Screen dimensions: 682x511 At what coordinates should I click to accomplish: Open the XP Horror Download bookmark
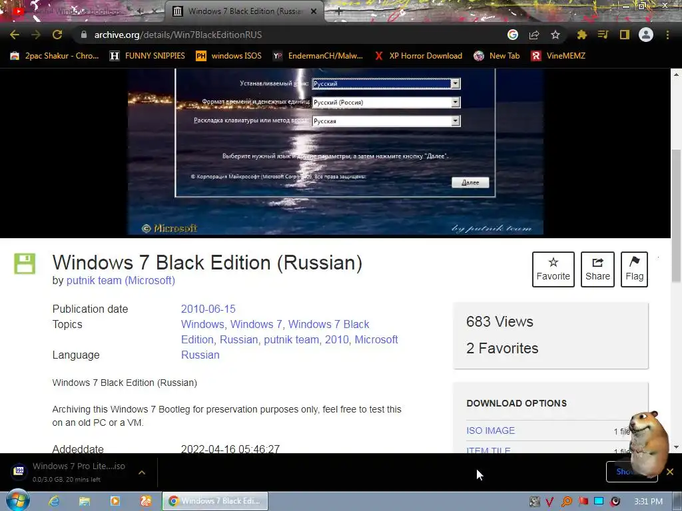pyautogui.click(x=418, y=56)
